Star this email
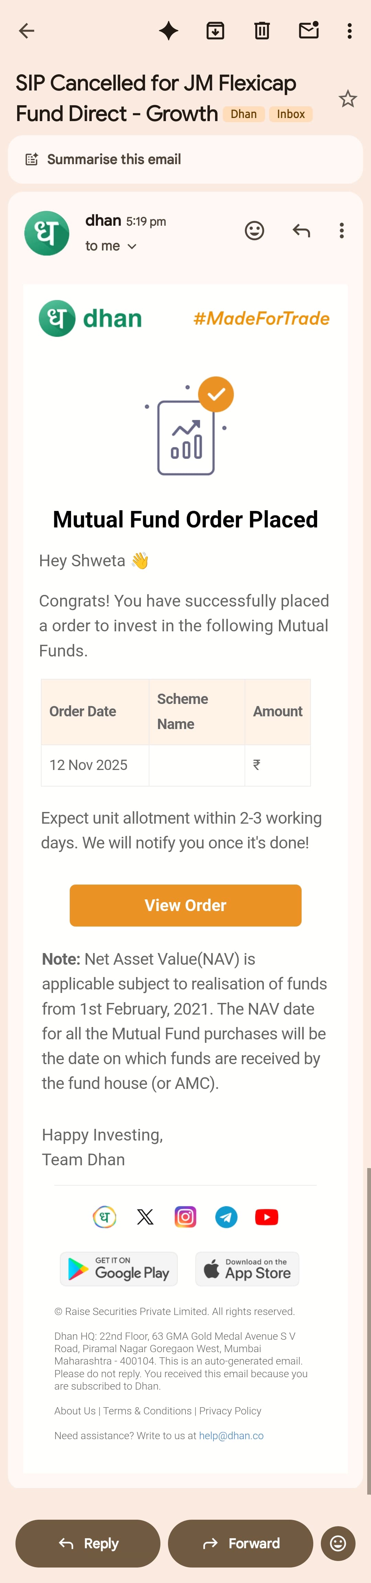This screenshot has width=371, height=1583. 348,99
